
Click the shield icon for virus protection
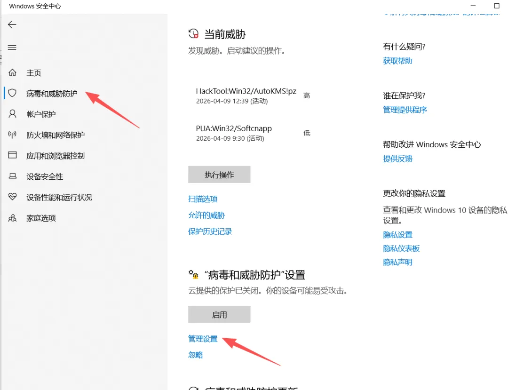[x=12, y=93]
